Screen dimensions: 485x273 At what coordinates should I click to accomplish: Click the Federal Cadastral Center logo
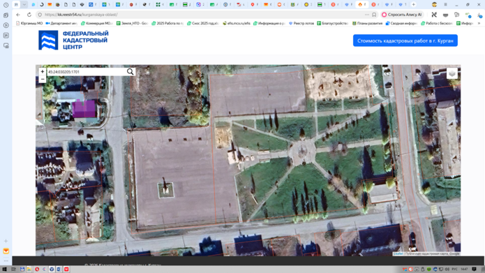click(x=73, y=40)
